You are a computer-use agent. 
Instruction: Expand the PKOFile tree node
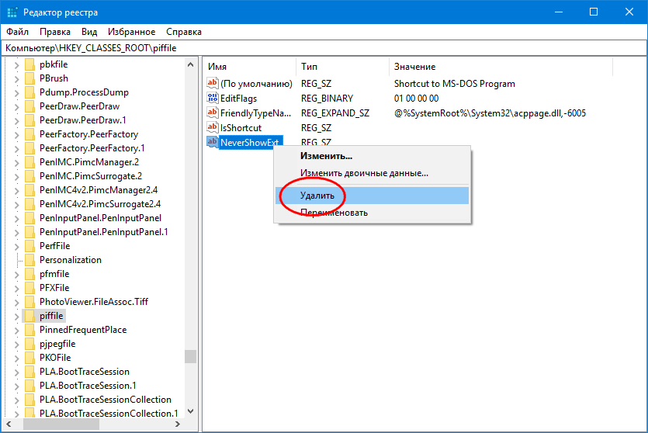point(16,358)
